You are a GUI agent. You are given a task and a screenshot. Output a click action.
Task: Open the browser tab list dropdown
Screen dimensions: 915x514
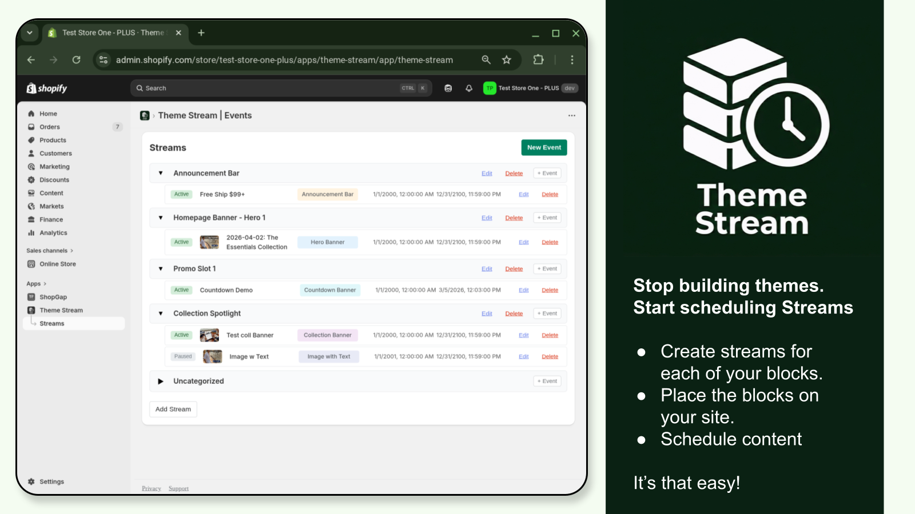(30, 33)
